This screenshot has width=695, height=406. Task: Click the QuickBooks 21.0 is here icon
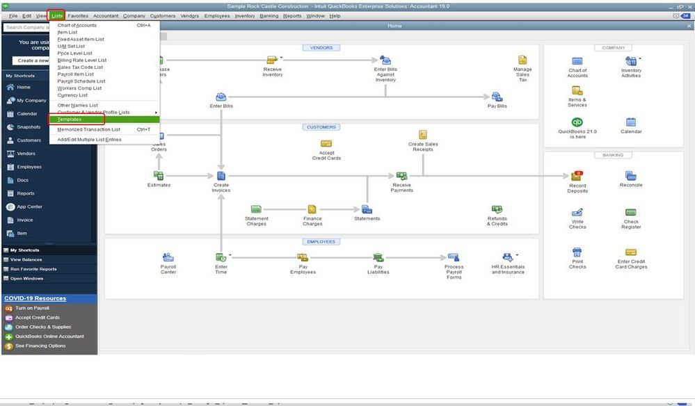[577, 122]
